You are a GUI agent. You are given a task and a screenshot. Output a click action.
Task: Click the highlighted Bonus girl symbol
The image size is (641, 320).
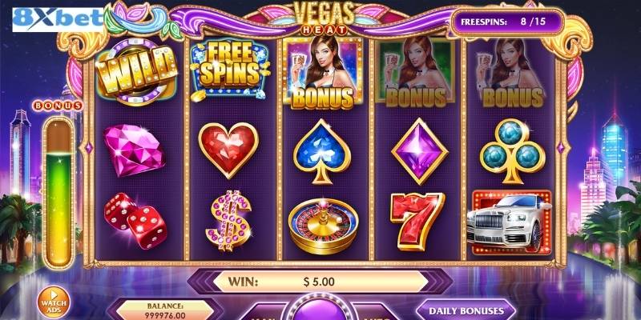[322, 73]
